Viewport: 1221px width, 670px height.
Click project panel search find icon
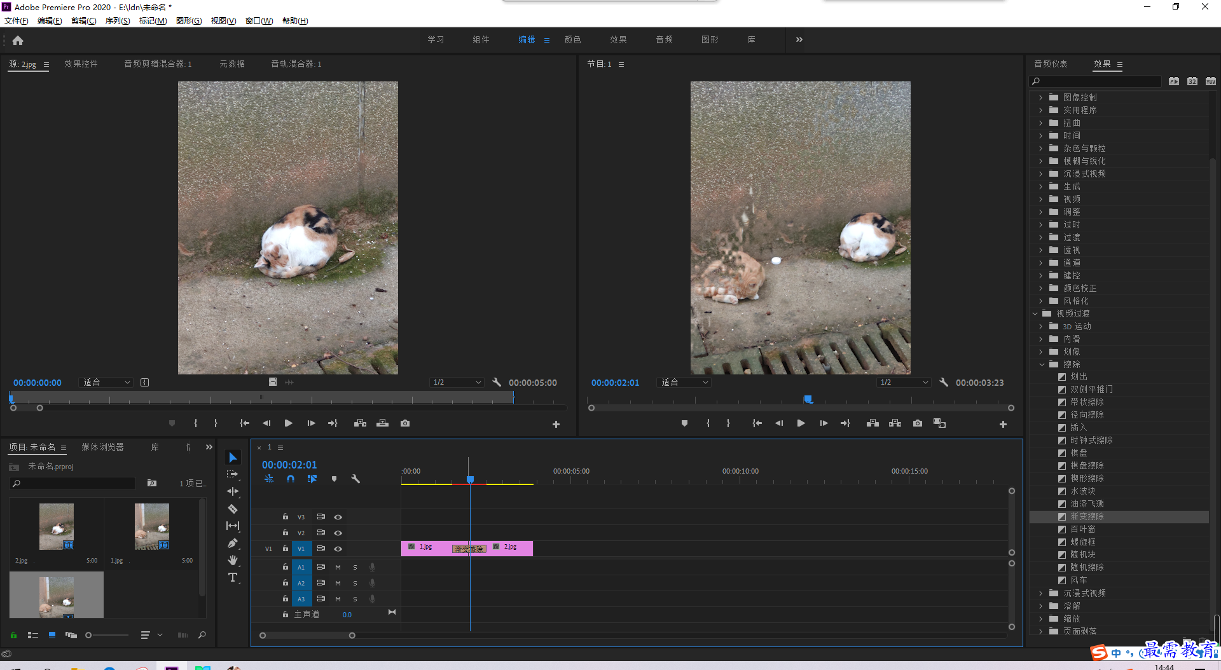pos(202,635)
